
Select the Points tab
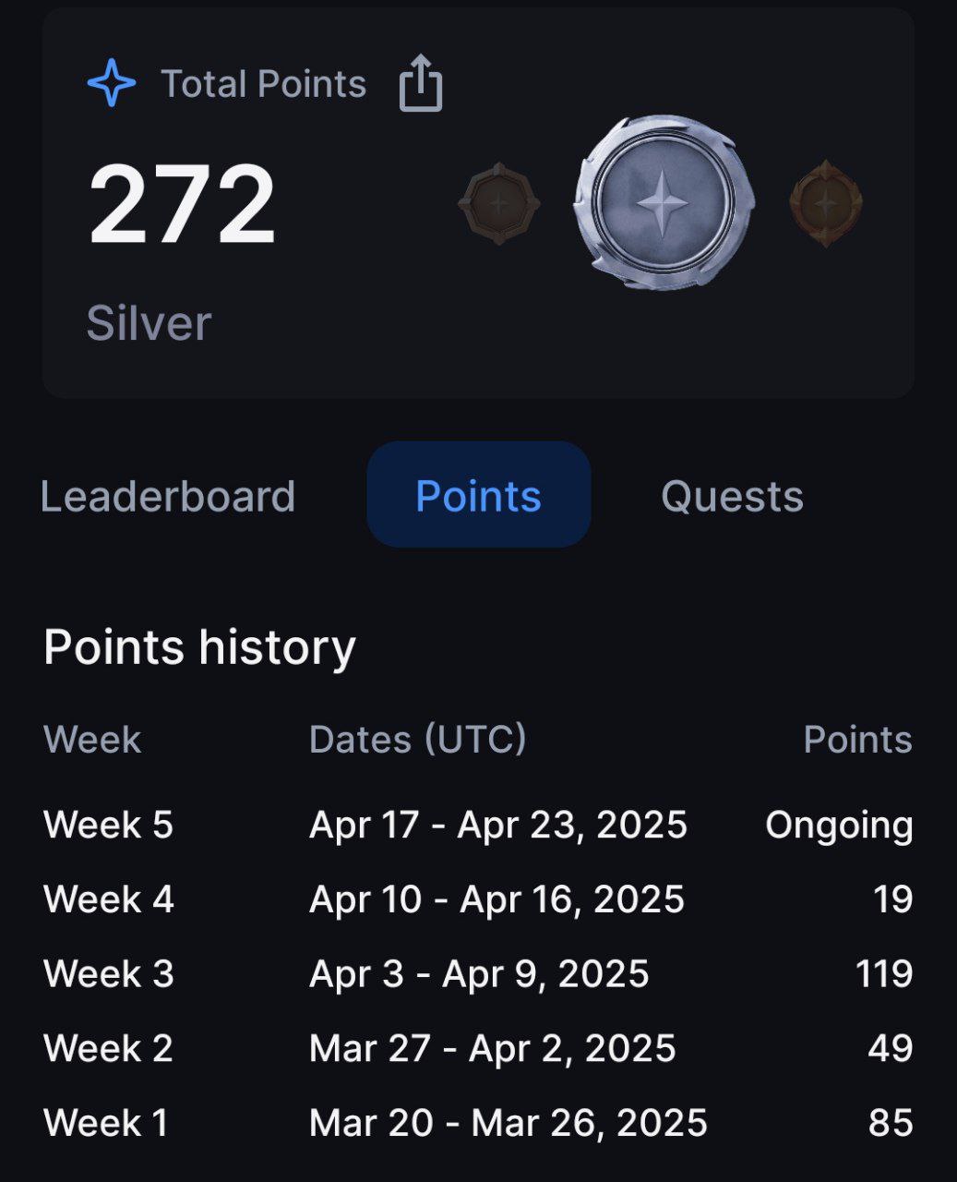(x=479, y=495)
